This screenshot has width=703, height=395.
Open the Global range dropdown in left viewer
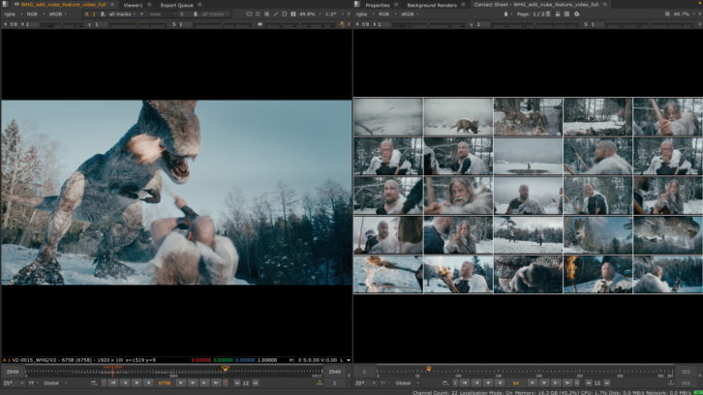coord(54,382)
